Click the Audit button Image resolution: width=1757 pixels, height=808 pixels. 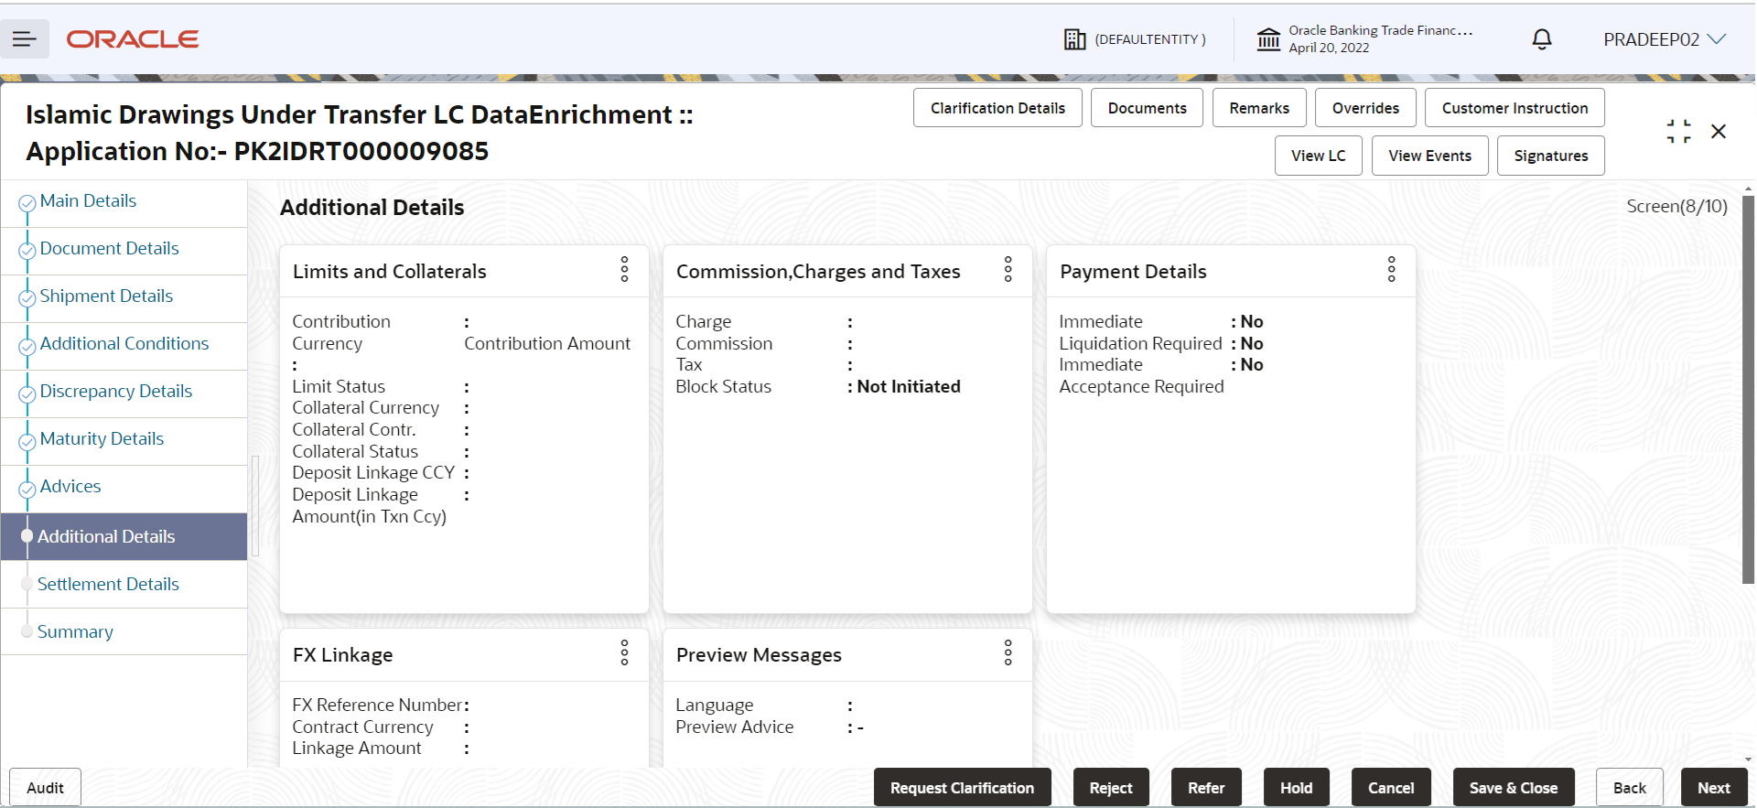45,787
